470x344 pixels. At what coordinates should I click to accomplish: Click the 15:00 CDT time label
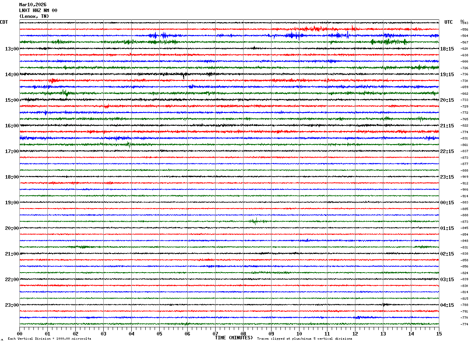point(12,100)
